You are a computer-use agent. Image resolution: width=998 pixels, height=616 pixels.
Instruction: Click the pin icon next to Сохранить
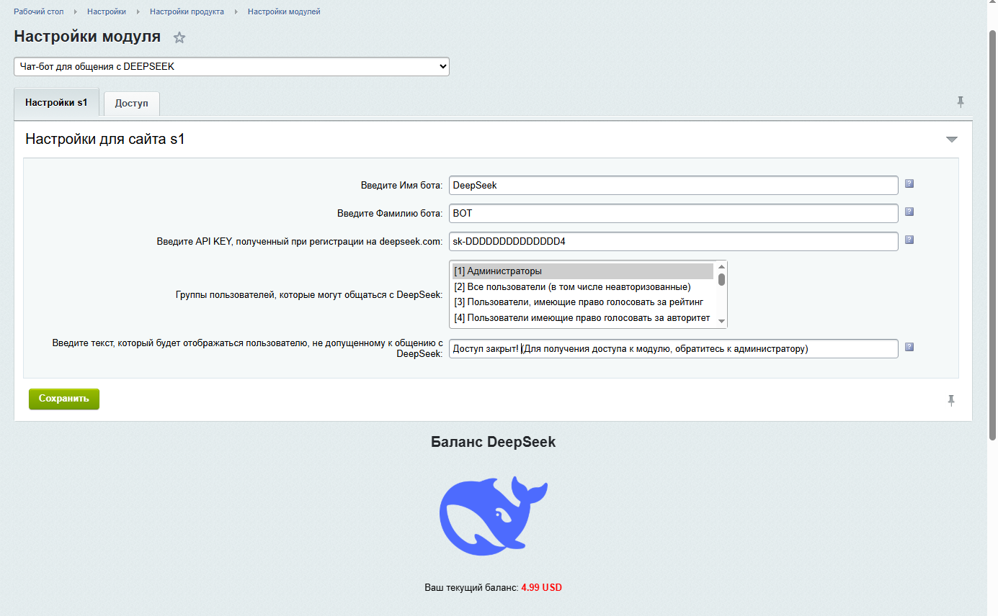[x=950, y=400]
